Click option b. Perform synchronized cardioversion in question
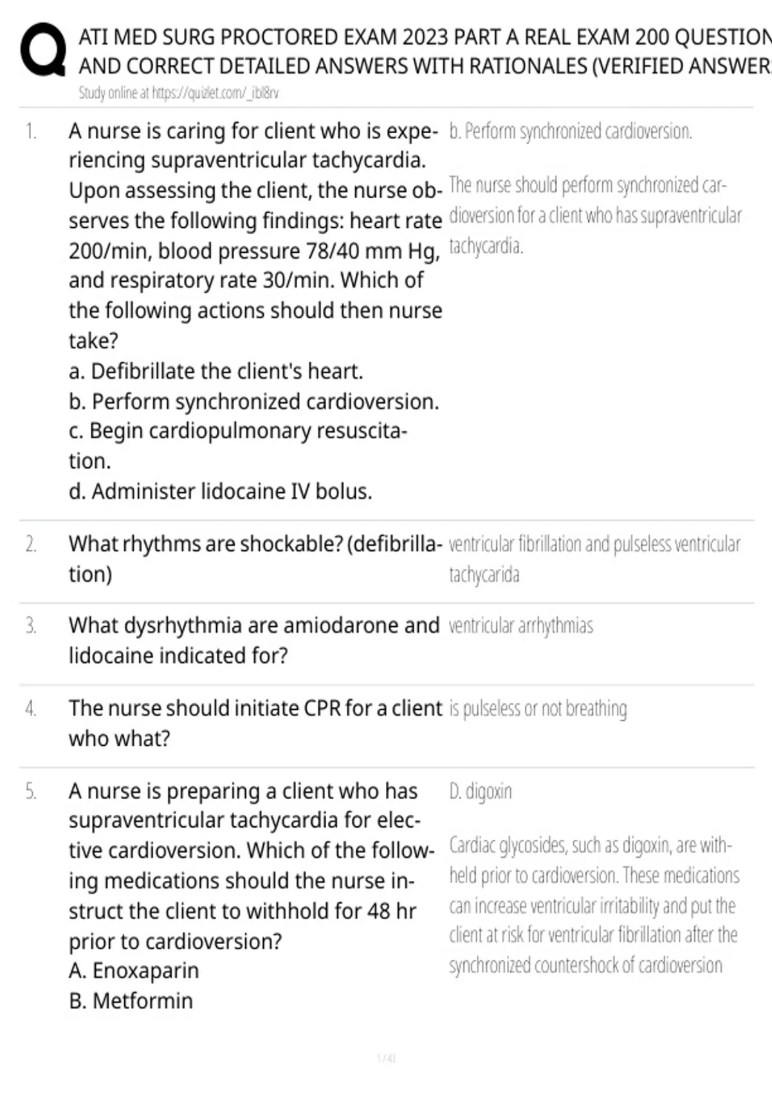772x1094 pixels. point(253,402)
